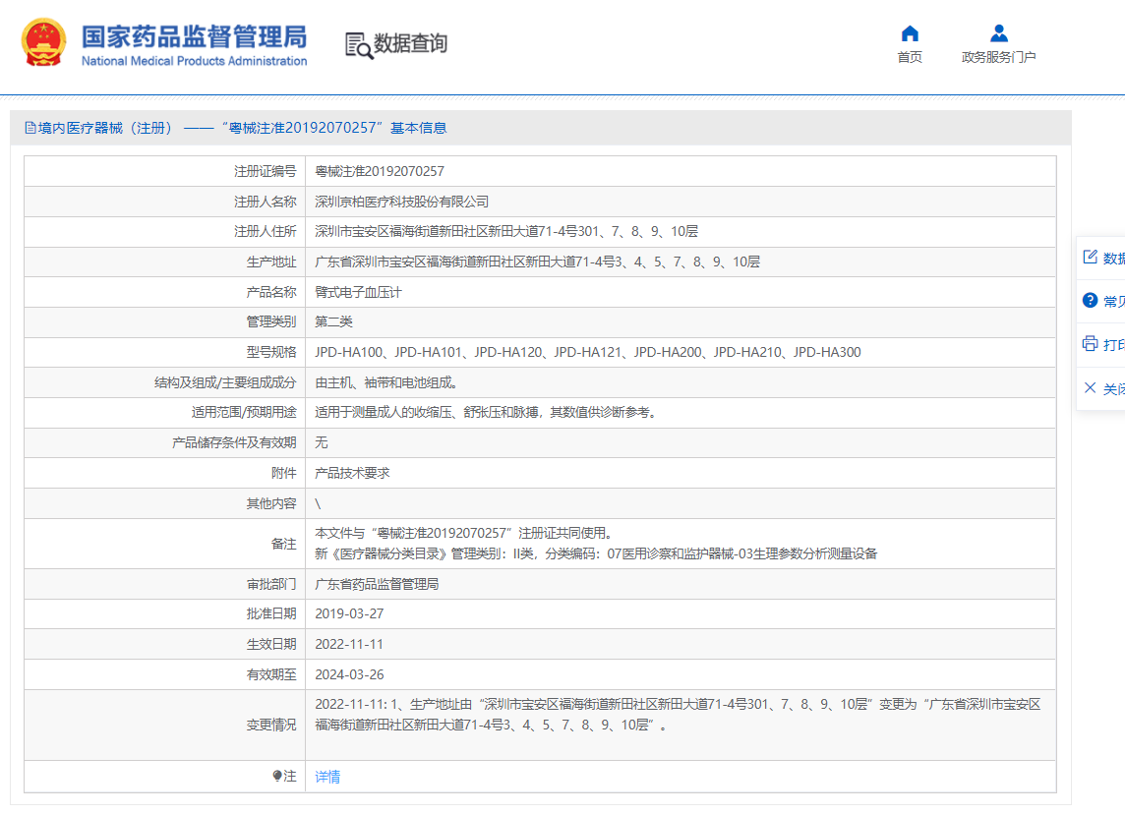Click the 产品储存条件及有效期 label
The height and width of the screenshot is (814, 1125).
pyautogui.click(x=234, y=442)
